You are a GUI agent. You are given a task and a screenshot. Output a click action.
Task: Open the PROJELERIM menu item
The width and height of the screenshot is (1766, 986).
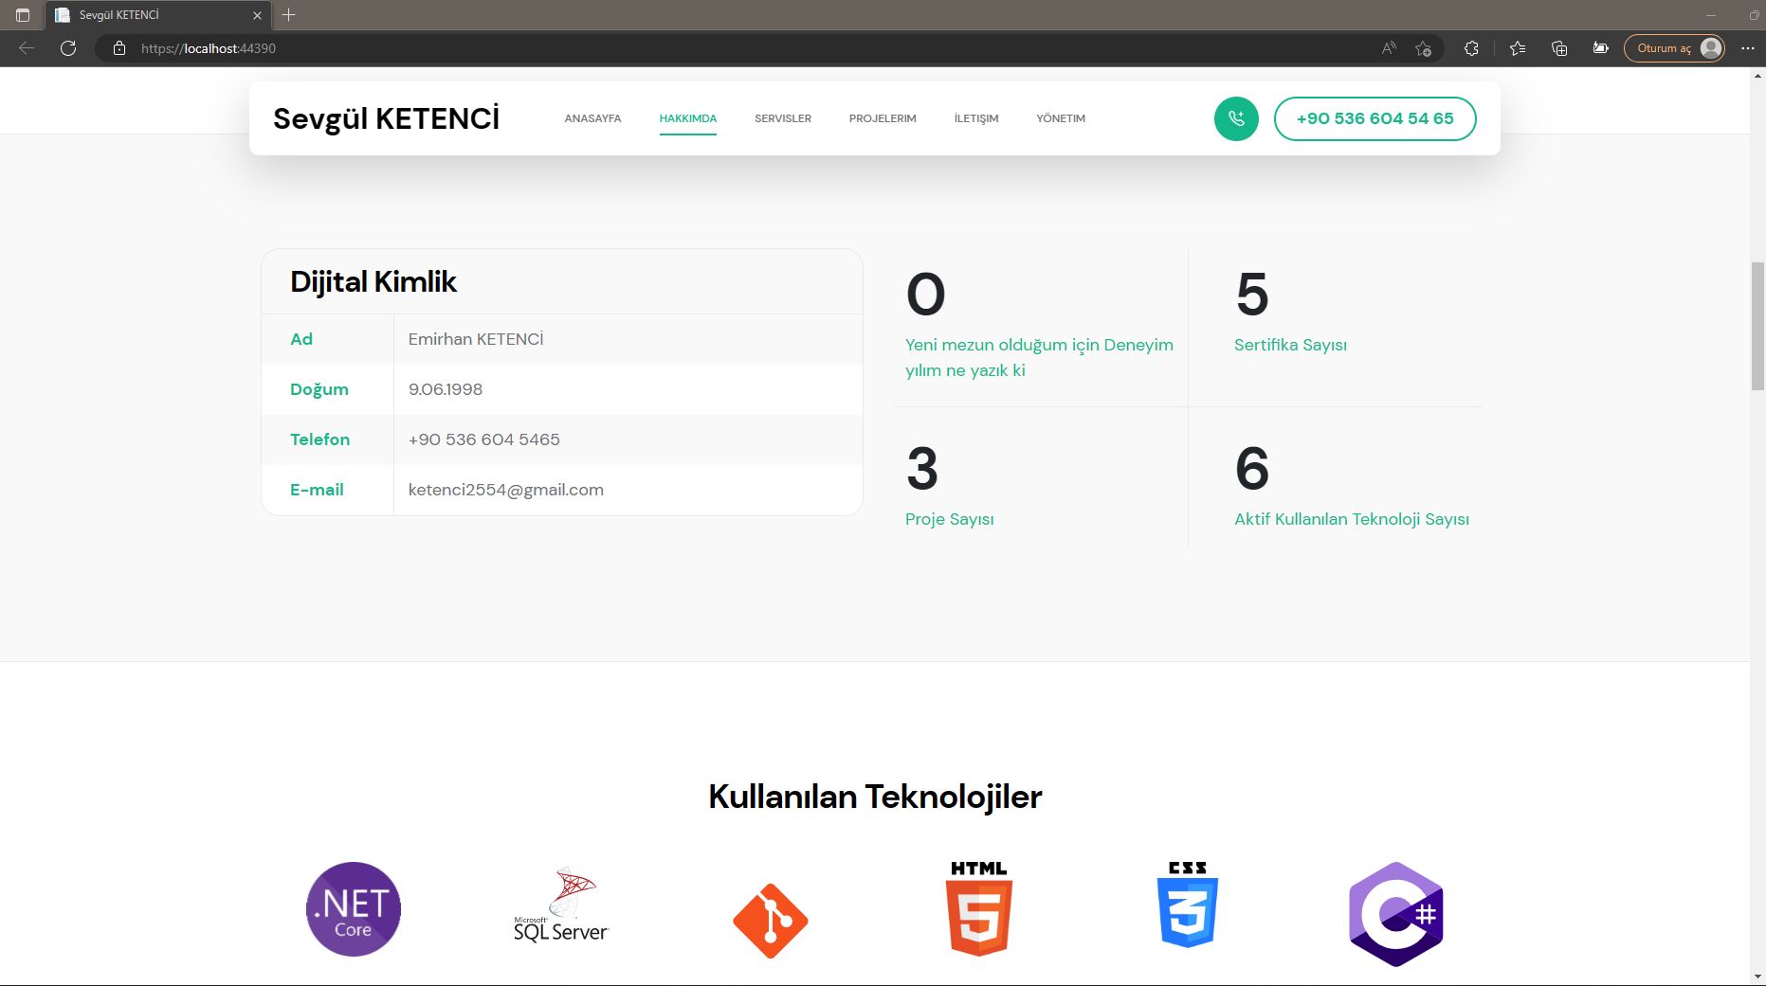pos(883,118)
